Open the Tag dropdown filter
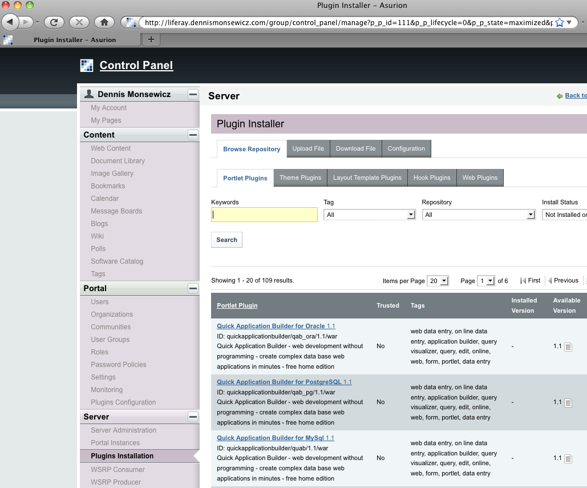The image size is (587, 488). pyautogui.click(x=369, y=215)
